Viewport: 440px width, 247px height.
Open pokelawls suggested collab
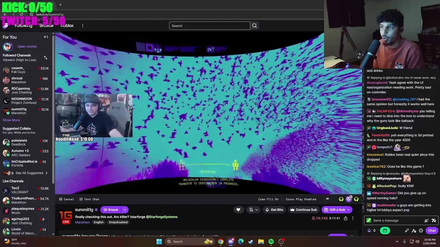point(26,142)
